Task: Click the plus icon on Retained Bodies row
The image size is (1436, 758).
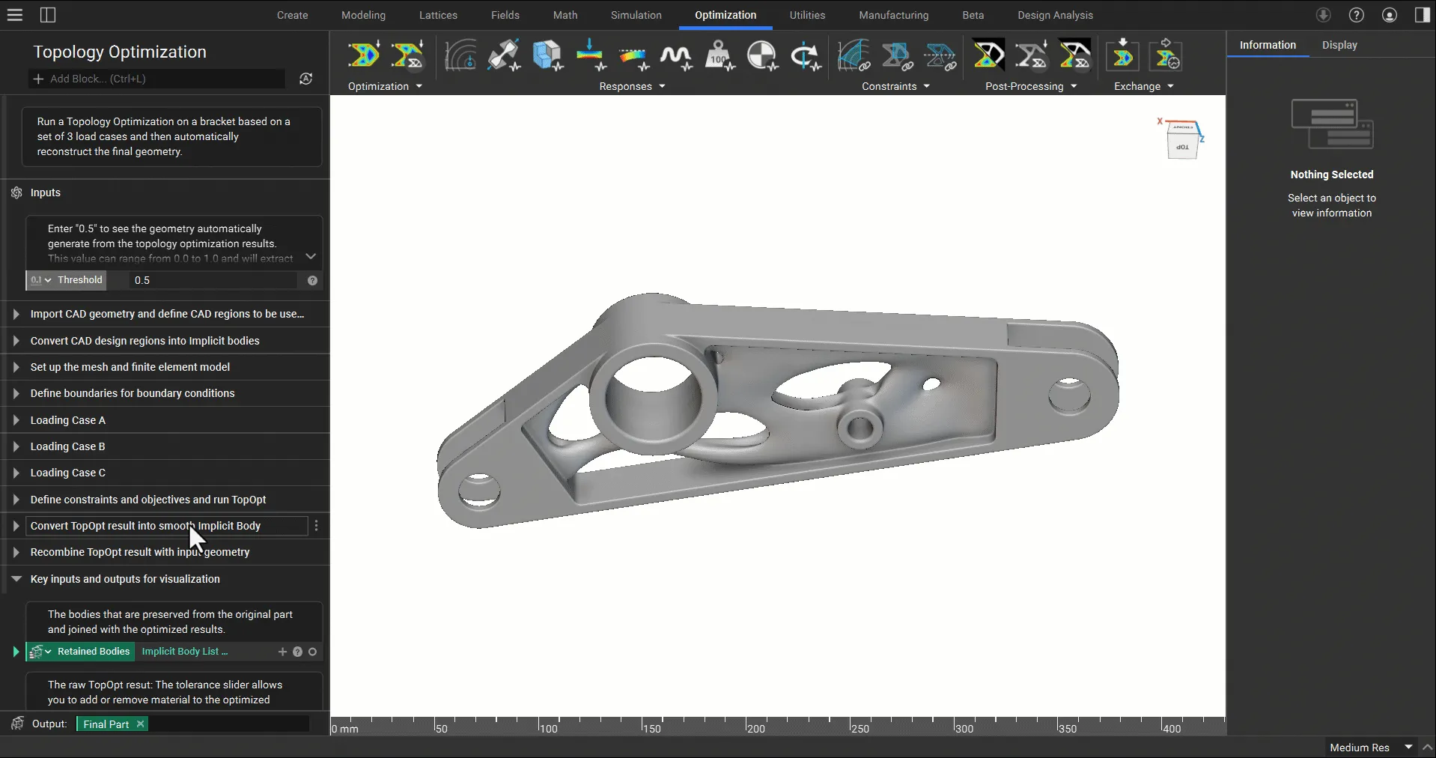Action: click(x=282, y=652)
